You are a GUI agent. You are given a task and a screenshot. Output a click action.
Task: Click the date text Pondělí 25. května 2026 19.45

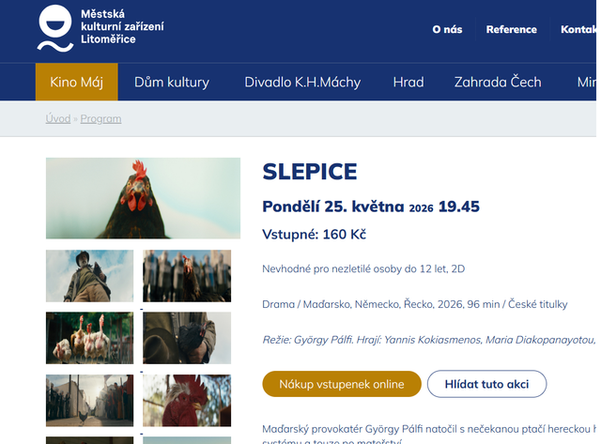pyautogui.click(x=371, y=207)
